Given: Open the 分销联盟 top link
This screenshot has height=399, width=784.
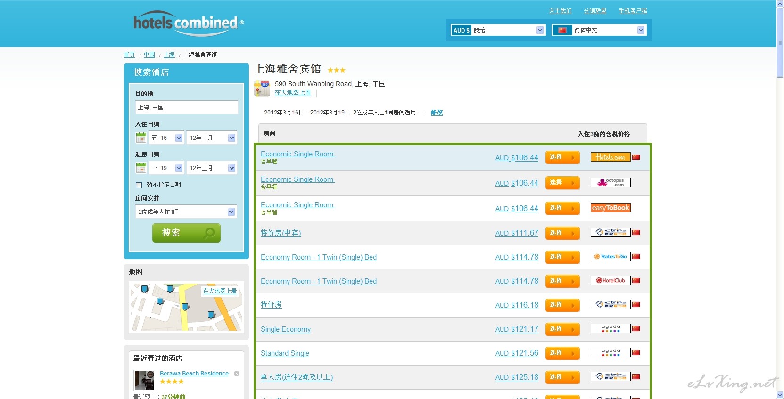Looking at the screenshot, I should pos(595,11).
